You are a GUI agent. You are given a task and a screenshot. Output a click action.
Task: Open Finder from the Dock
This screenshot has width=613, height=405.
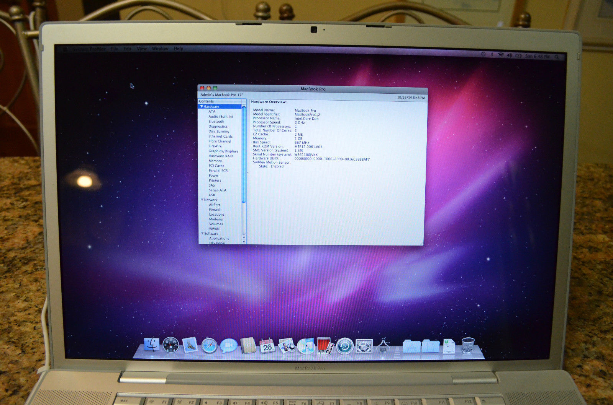pos(152,345)
